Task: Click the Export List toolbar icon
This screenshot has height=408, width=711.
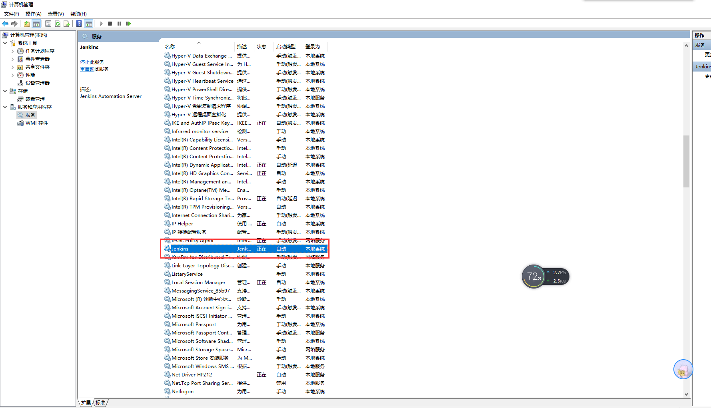Action: [67, 24]
